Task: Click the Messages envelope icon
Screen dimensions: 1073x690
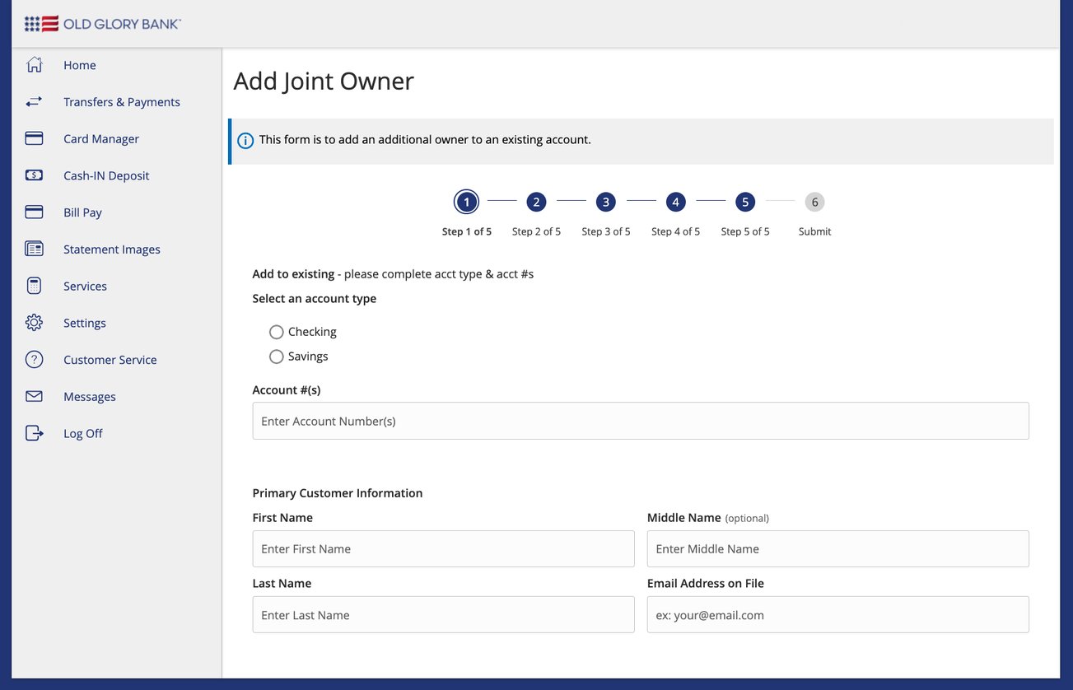Action: (x=34, y=395)
